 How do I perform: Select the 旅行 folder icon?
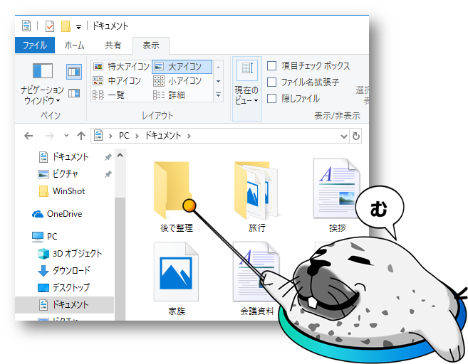pos(256,191)
